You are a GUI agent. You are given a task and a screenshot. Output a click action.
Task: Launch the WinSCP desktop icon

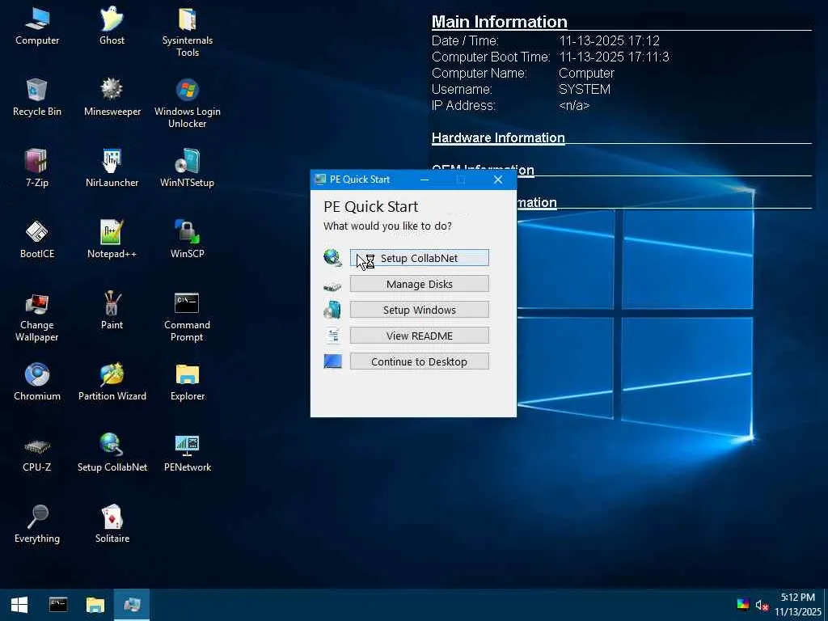coord(188,240)
